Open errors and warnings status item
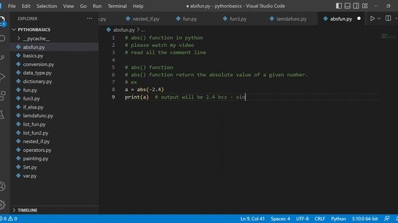 coord(9,219)
